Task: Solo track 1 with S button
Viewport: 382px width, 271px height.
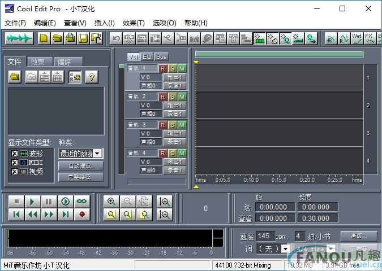Action: 172,69
